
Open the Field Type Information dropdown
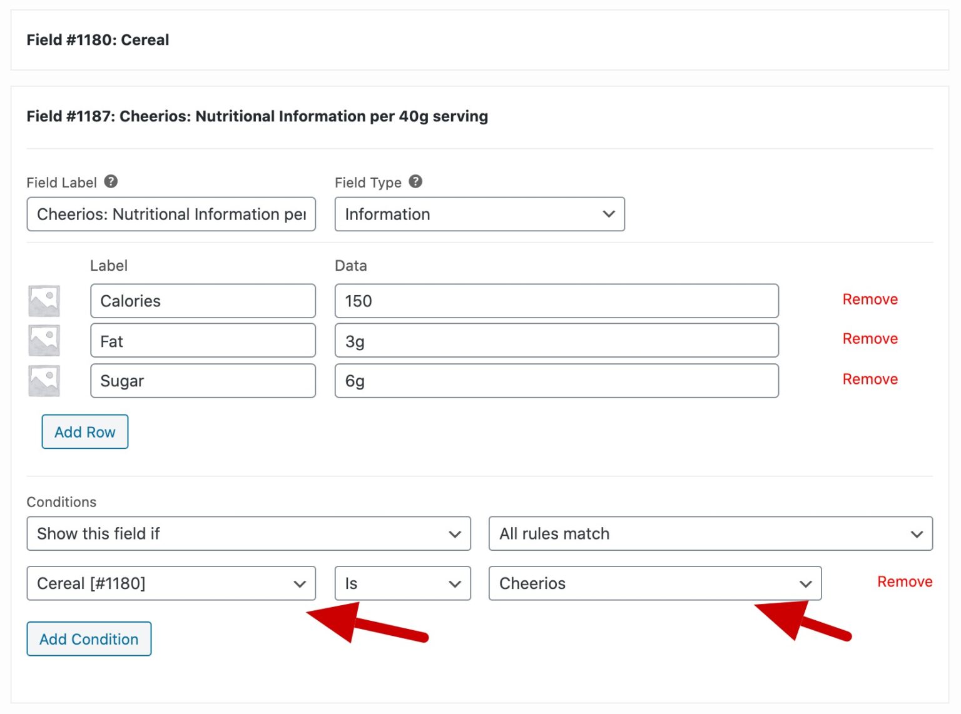click(479, 214)
